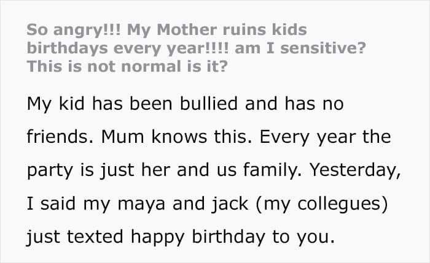Click the parenthetical "(my collegues)"
430x263 pixels.
(x=322, y=204)
